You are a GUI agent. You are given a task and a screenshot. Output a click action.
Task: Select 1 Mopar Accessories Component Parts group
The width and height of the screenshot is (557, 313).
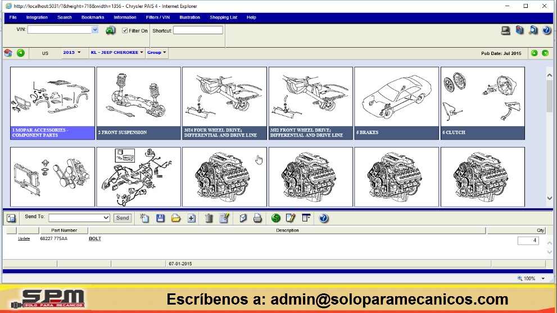click(52, 103)
